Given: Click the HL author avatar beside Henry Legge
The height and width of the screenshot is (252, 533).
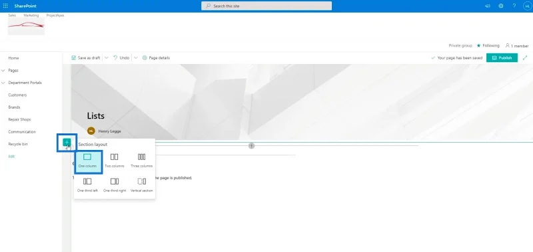Looking at the screenshot, I should 91,131.
